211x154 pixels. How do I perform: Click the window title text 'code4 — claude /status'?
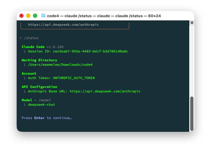tap(69, 16)
